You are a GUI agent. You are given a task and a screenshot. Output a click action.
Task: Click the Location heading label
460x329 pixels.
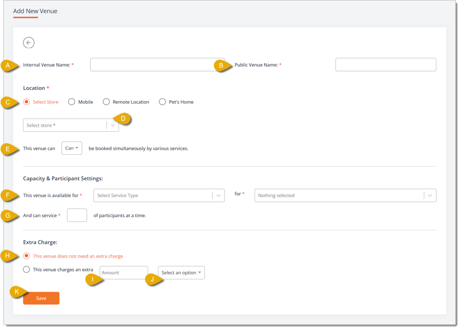point(34,88)
